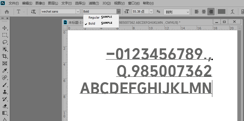The width and height of the screenshot is (244, 121).
Task: Select the Eraser tool
Action: pos(5,106)
